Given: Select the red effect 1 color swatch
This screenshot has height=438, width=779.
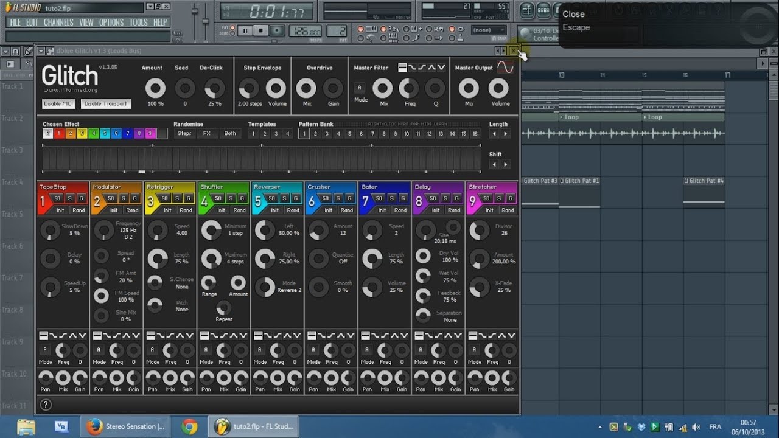Looking at the screenshot, I should [x=59, y=134].
